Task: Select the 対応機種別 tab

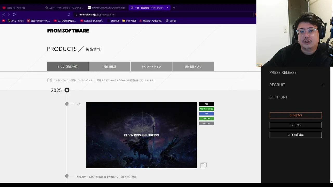Action: [x=110, y=66]
